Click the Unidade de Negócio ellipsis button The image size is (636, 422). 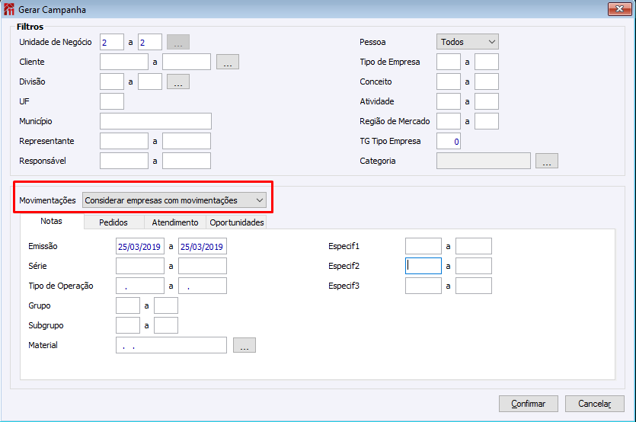[178, 42]
